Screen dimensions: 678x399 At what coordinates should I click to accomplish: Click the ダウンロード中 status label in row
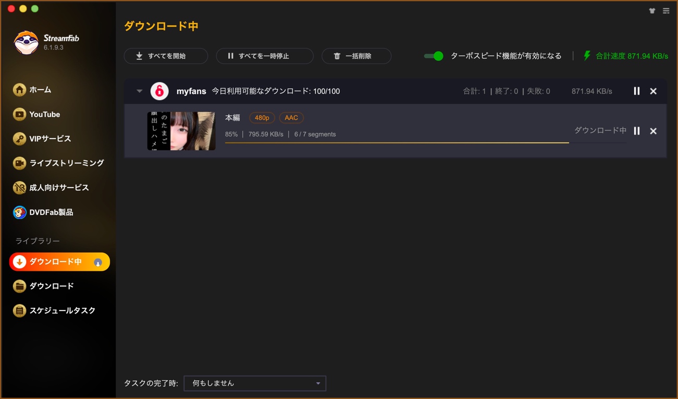click(x=600, y=130)
